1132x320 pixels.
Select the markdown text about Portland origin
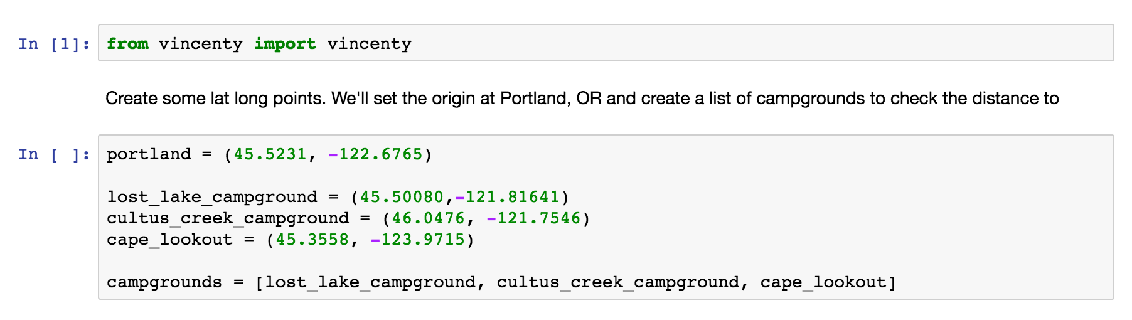(582, 99)
